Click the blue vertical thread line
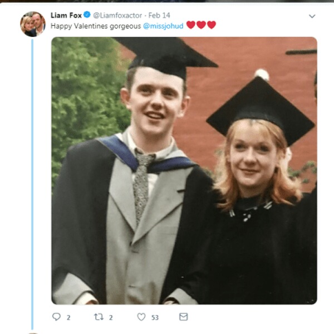 pyautogui.click(x=32, y=184)
